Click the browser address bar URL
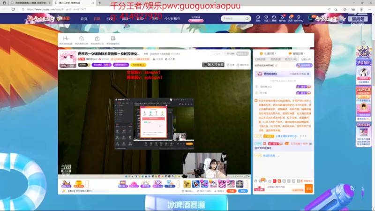 (x=57, y=9)
